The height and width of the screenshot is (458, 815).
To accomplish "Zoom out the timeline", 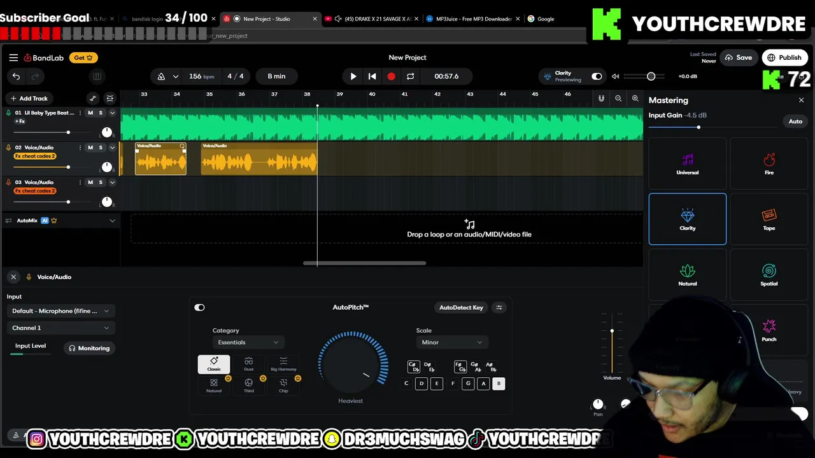I will tap(618, 99).
